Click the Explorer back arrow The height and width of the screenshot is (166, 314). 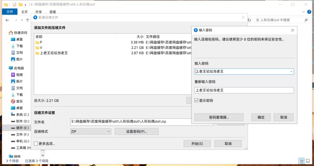(x=7, y=20)
